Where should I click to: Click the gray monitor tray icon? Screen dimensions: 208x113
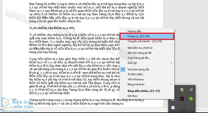191,90
